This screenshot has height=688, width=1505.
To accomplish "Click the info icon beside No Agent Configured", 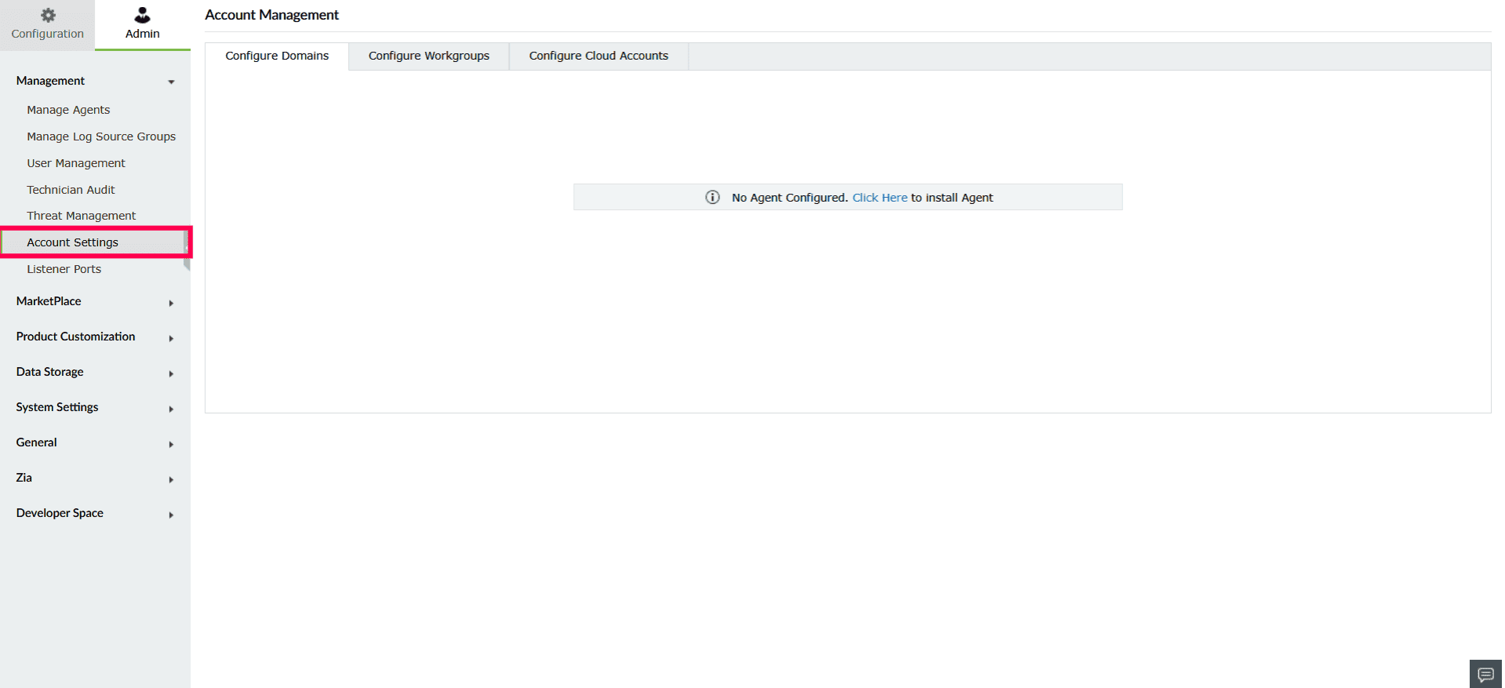I will [x=712, y=197].
